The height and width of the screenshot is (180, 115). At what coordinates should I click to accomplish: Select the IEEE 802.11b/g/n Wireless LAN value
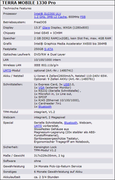(46, 65)
